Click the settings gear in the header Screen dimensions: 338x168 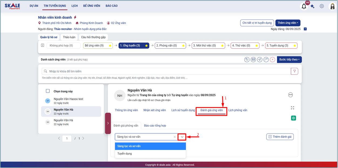pos(322,6)
